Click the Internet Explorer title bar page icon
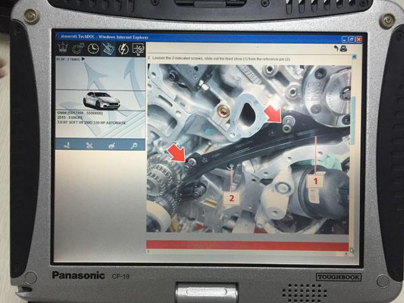Screen dimensions: 404x303 [x=57, y=36]
